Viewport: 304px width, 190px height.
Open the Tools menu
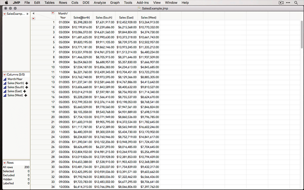pyautogui.click(x=128, y=3)
